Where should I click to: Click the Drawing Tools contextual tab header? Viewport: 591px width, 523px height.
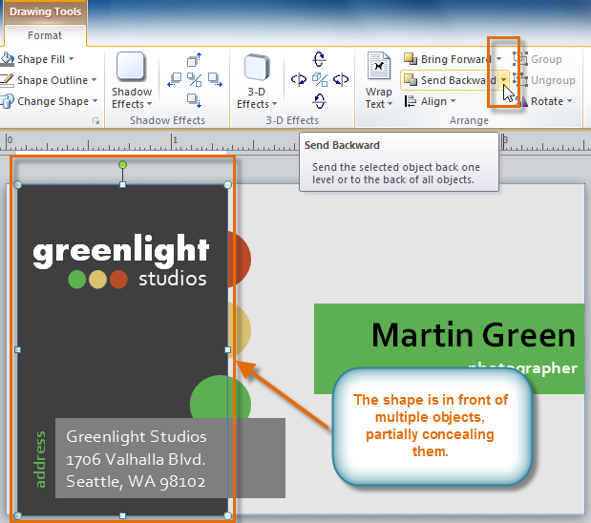coord(44,12)
